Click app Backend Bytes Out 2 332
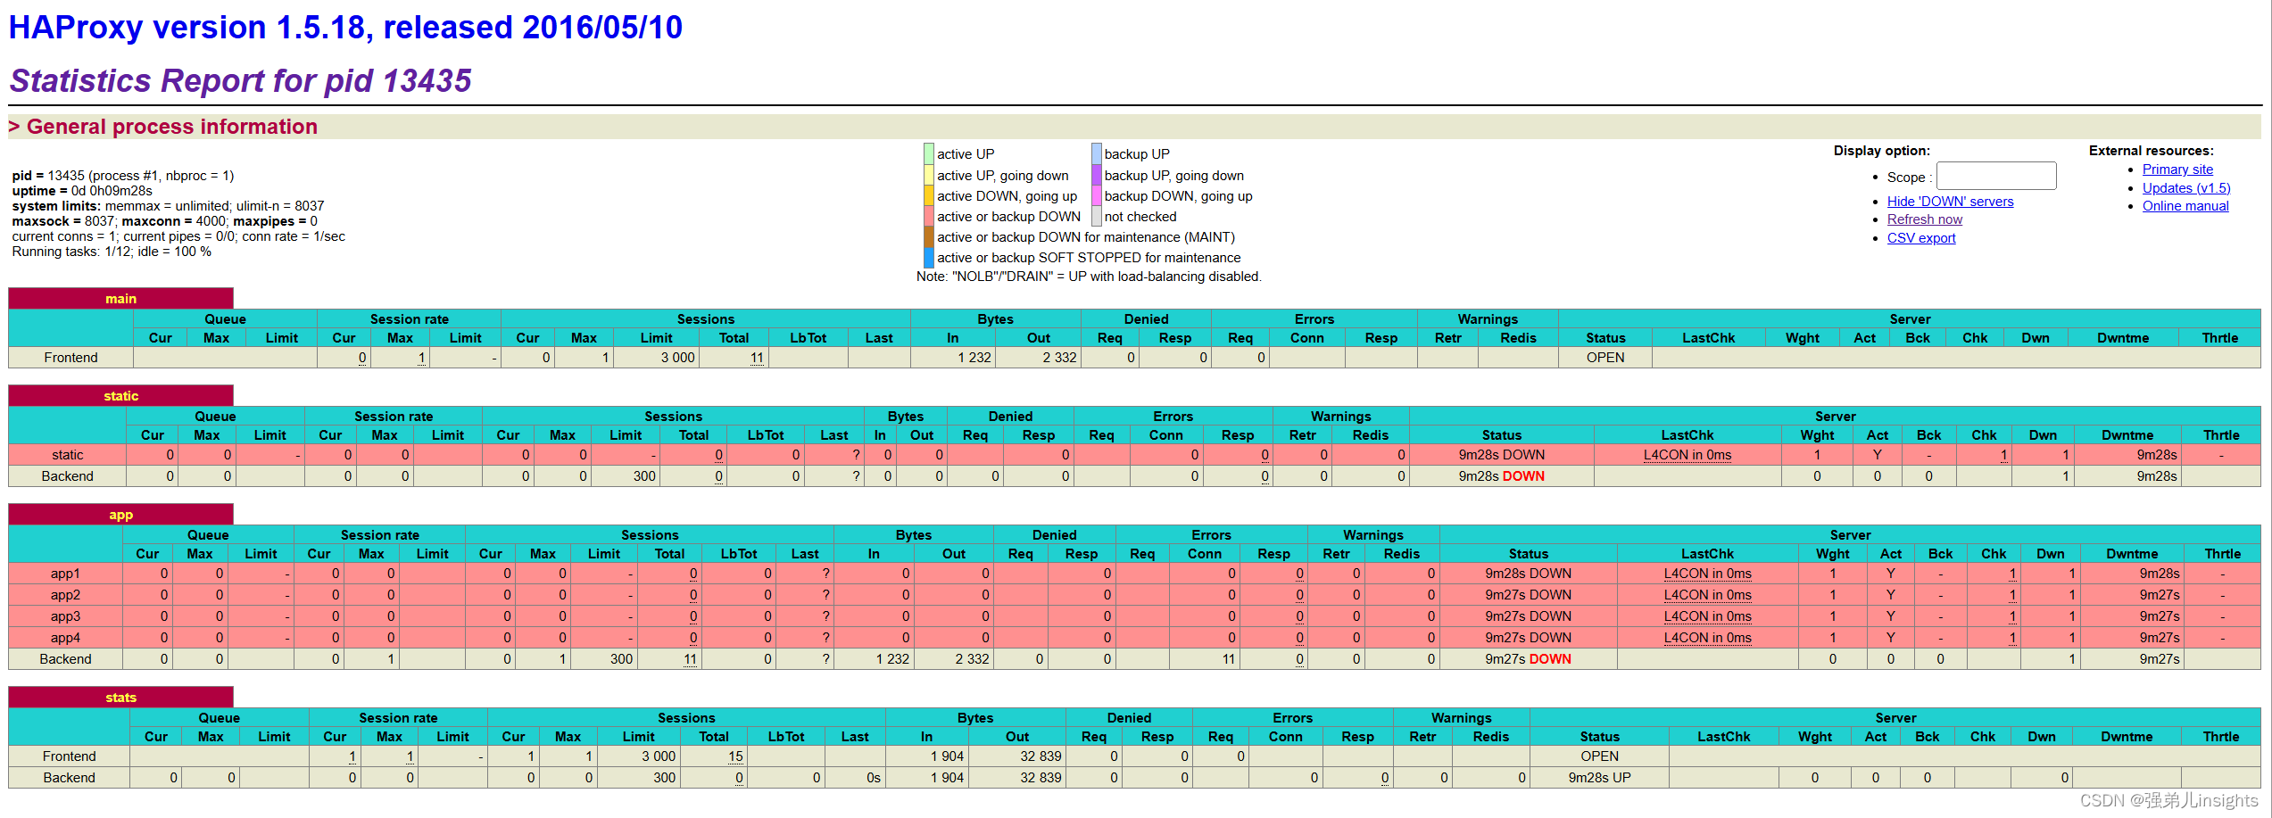 (972, 659)
